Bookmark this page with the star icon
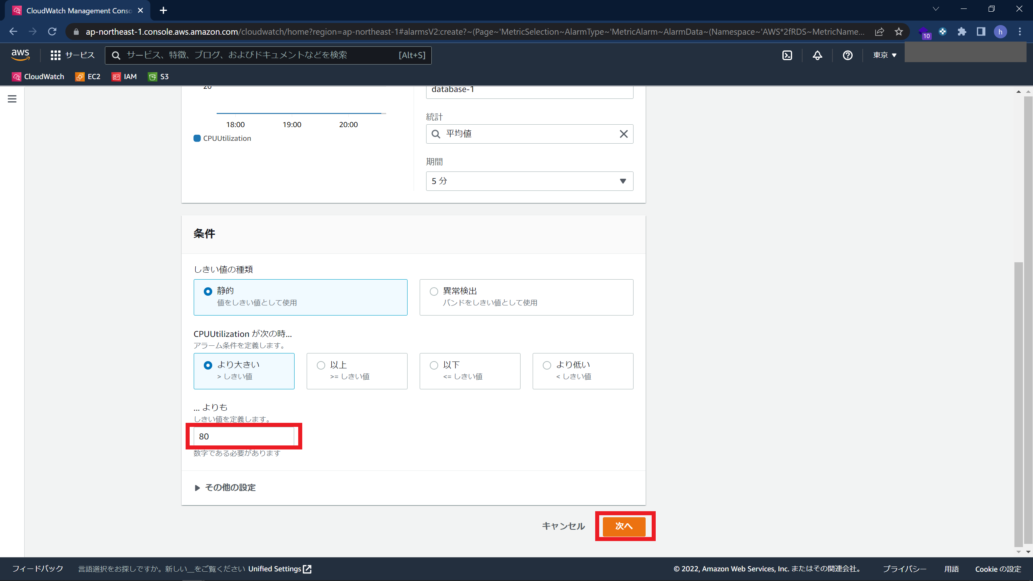1033x581 pixels. pos(899,31)
